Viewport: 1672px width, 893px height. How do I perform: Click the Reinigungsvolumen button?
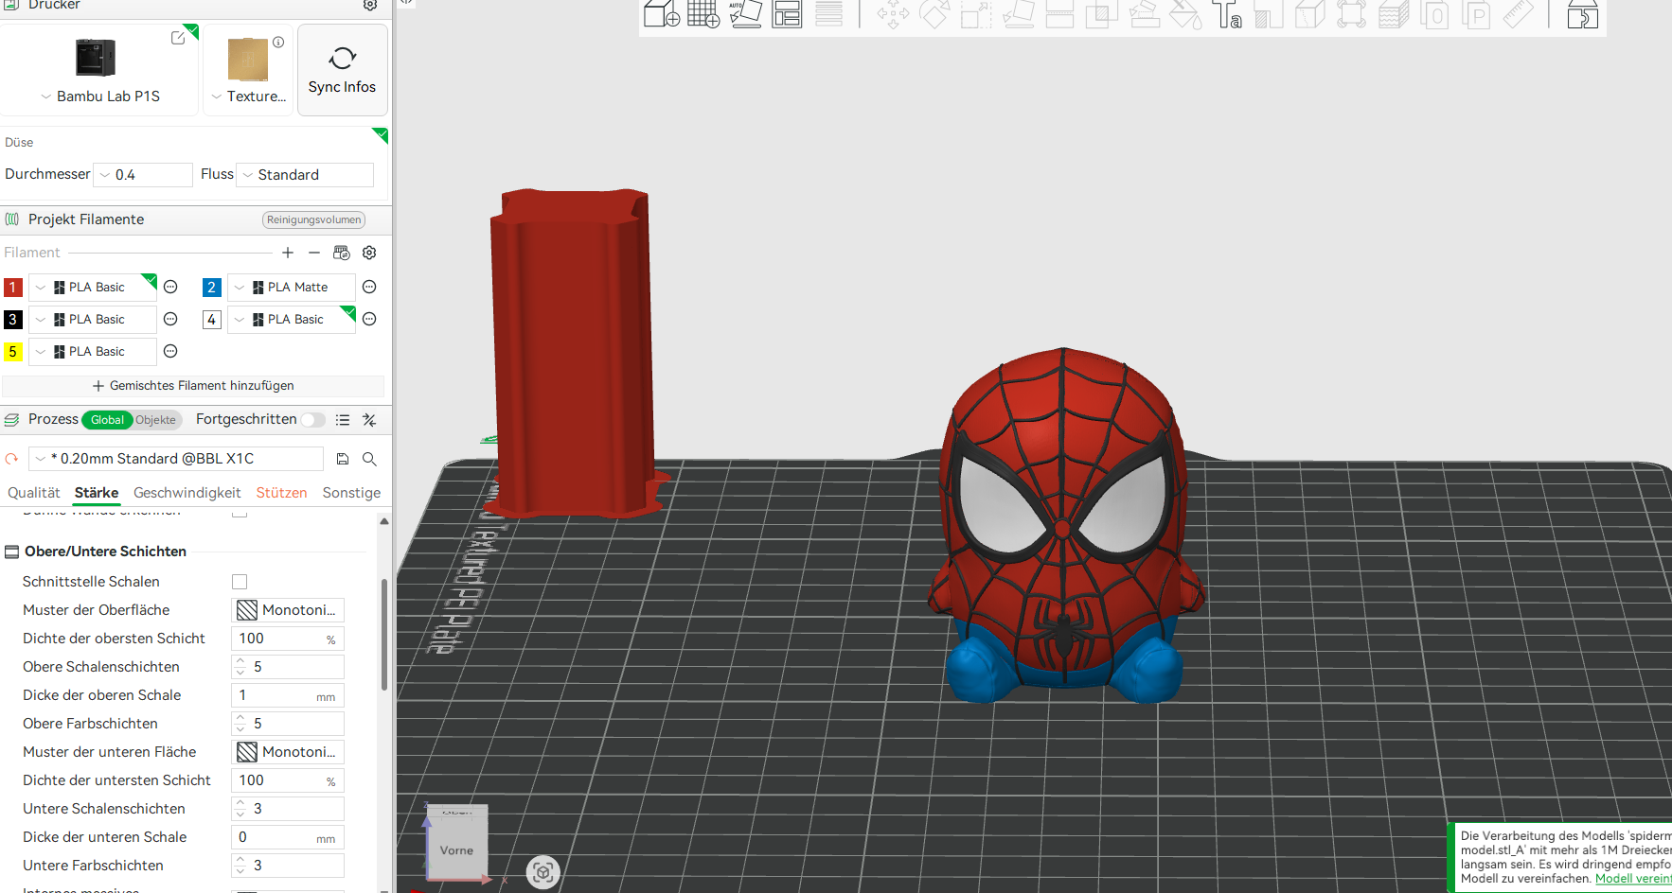(x=313, y=219)
